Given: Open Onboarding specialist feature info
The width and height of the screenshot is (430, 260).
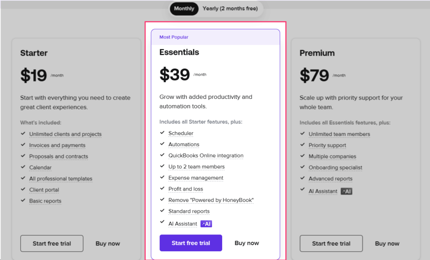Looking at the screenshot, I should point(336,167).
